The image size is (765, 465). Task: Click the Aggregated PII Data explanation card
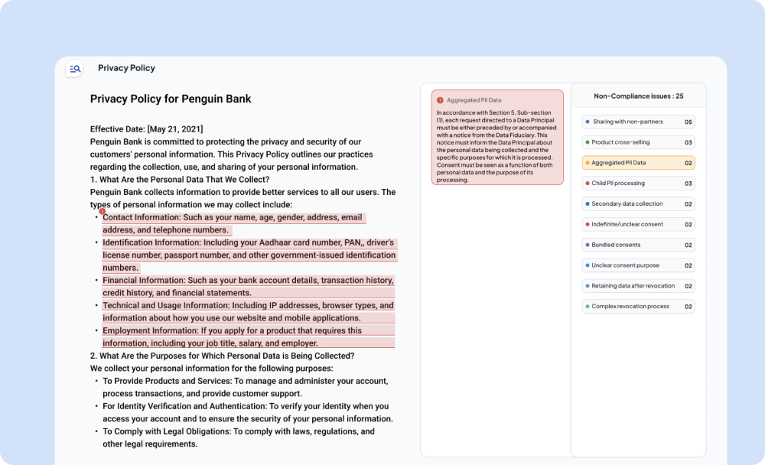(x=497, y=137)
